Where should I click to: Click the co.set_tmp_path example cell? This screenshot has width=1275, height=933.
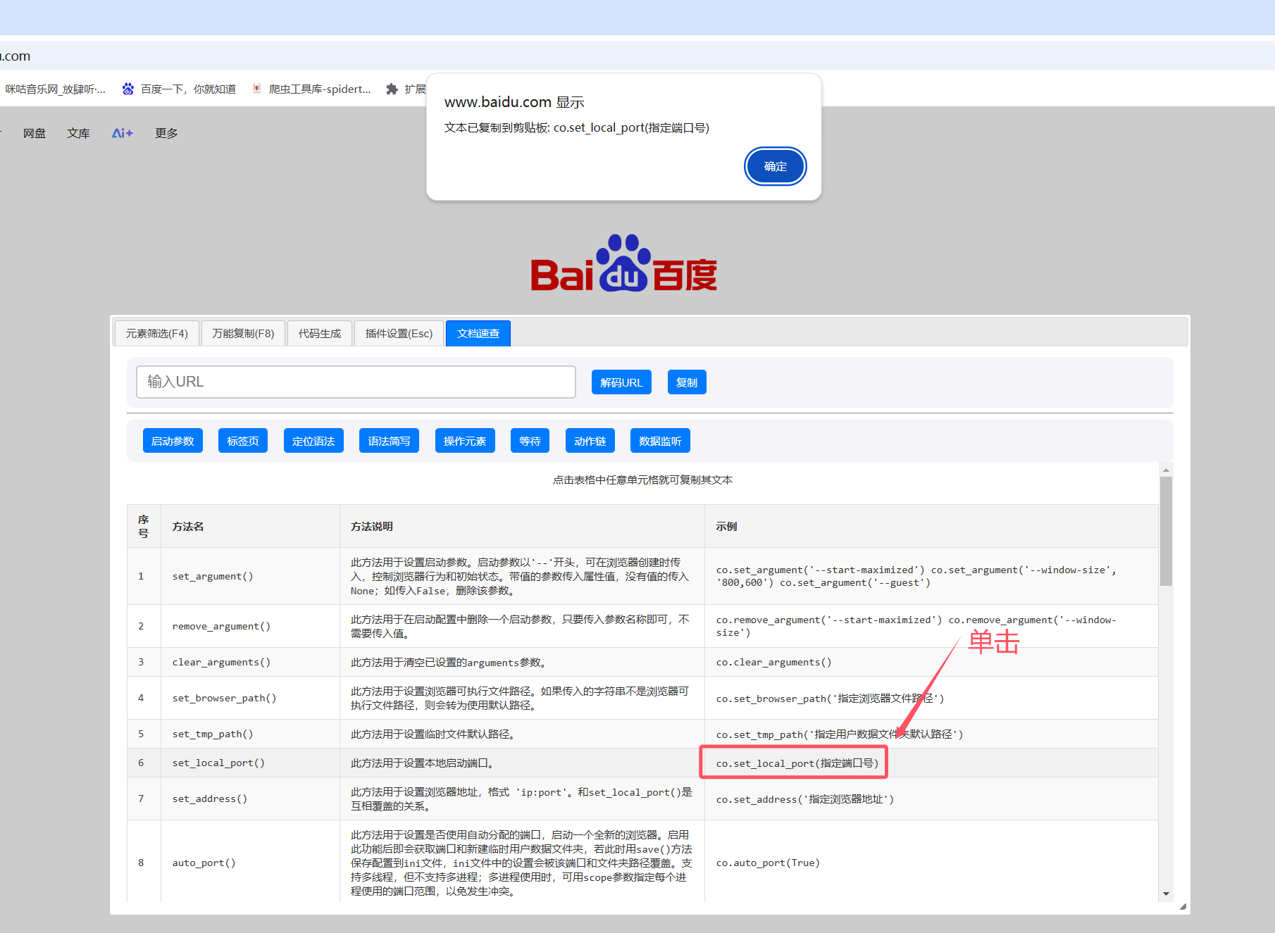coord(931,734)
